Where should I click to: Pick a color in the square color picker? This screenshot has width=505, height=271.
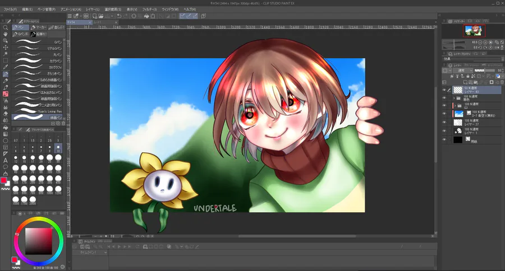(39, 241)
